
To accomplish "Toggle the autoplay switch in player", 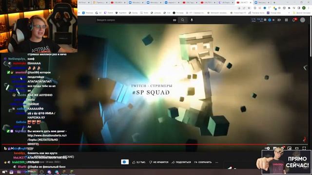I will [267, 148].
